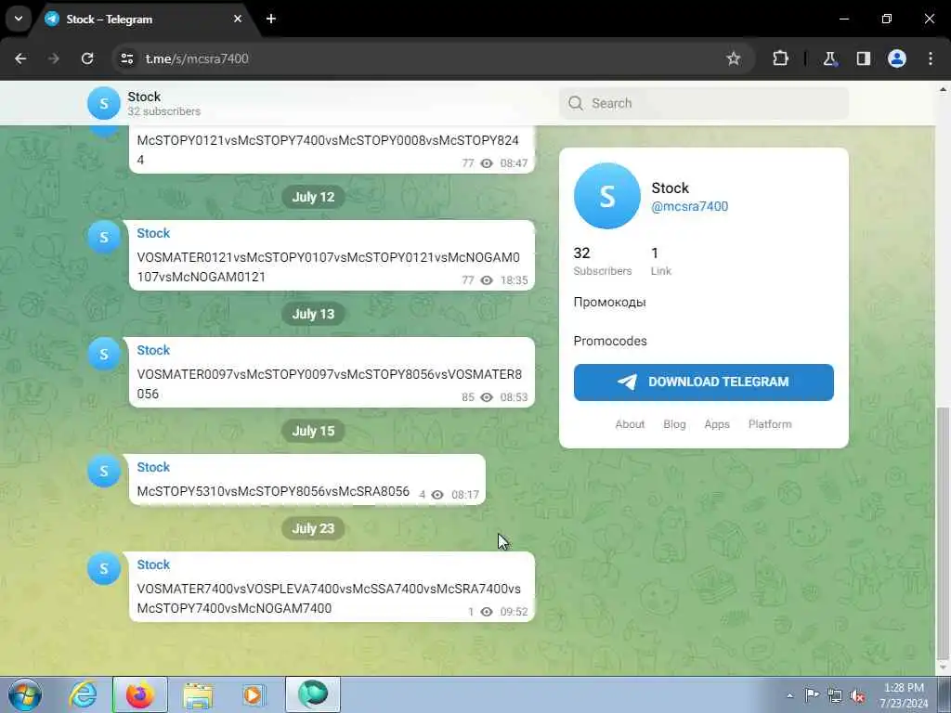Click the views eye icon next to 18:35
Viewport: 951px width, 713px height.
[487, 280]
